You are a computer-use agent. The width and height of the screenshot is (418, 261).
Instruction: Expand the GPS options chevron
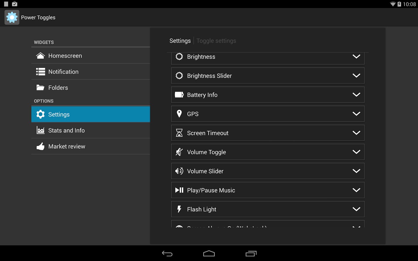coord(356,114)
